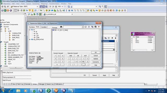Select the Expression transformation f(x) icon
This screenshot has height=93, width=167.
pyautogui.click(x=27, y=10)
